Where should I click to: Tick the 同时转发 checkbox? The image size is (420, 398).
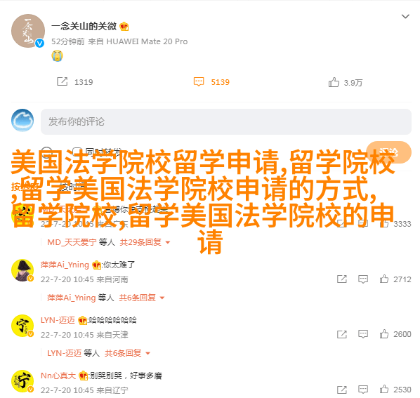(x=77, y=152)
